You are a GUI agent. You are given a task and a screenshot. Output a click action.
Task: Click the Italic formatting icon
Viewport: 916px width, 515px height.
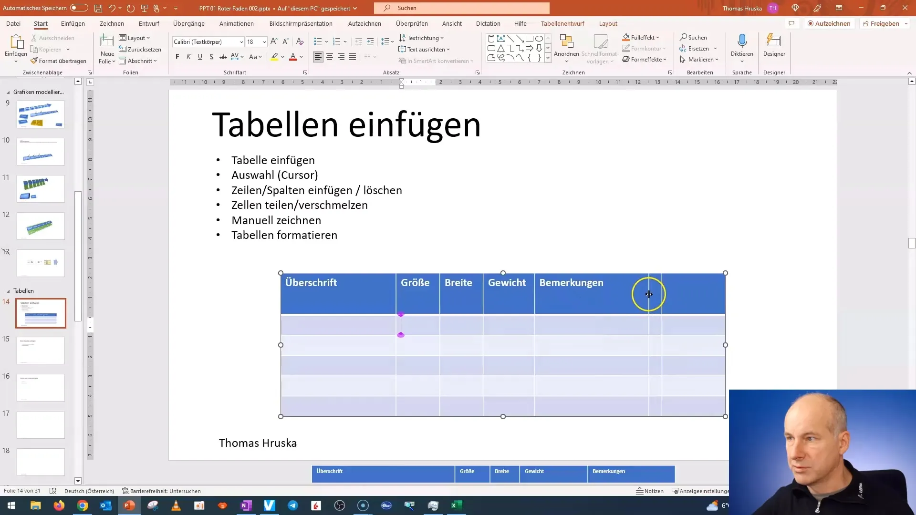[x=189, y=57]
